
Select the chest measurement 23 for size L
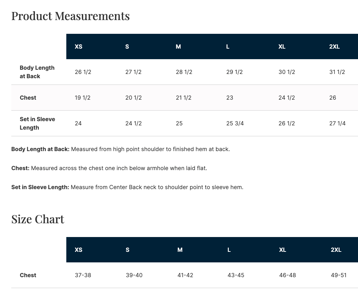[x=230, y=98]
